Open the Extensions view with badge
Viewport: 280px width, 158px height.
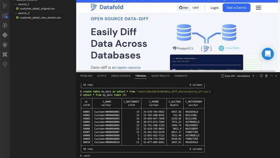coord(5,16)
